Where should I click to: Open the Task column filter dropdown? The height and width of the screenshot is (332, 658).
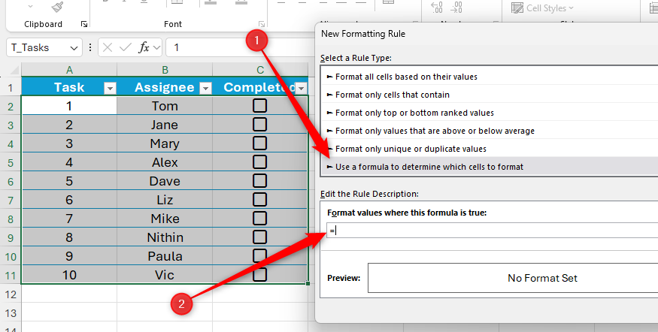(110, 88)
